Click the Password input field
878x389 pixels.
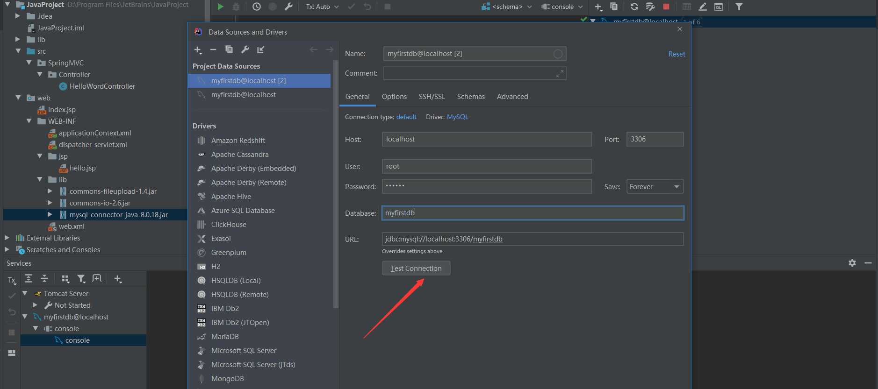click(x=487, y=186)
